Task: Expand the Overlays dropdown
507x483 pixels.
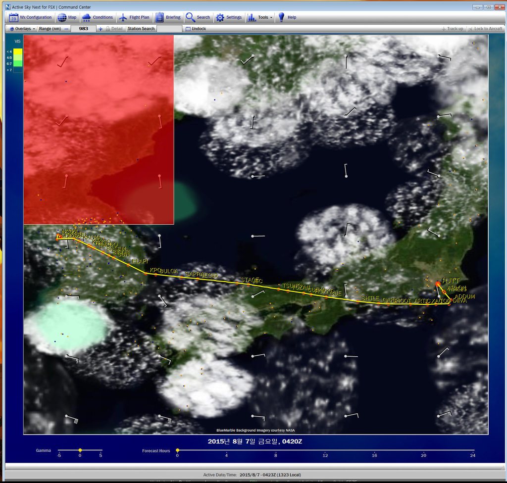Action: 23,29
